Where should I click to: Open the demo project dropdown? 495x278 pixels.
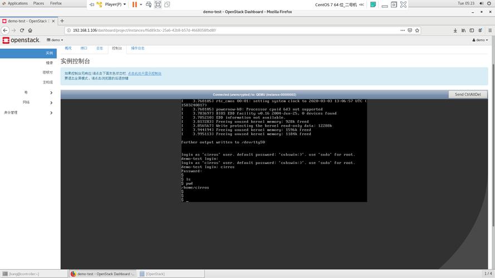click(x=55, y=40)
